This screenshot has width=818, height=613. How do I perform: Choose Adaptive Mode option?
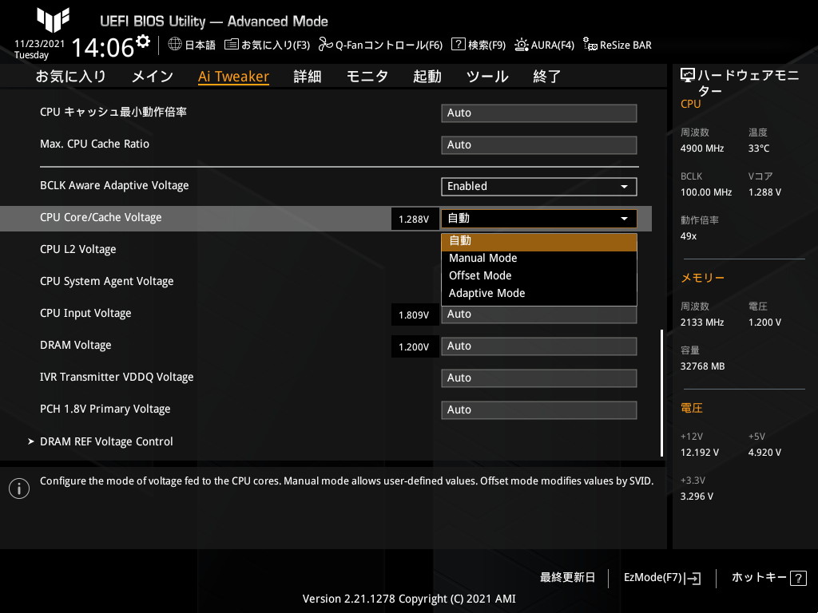click(x=539, y=294)
